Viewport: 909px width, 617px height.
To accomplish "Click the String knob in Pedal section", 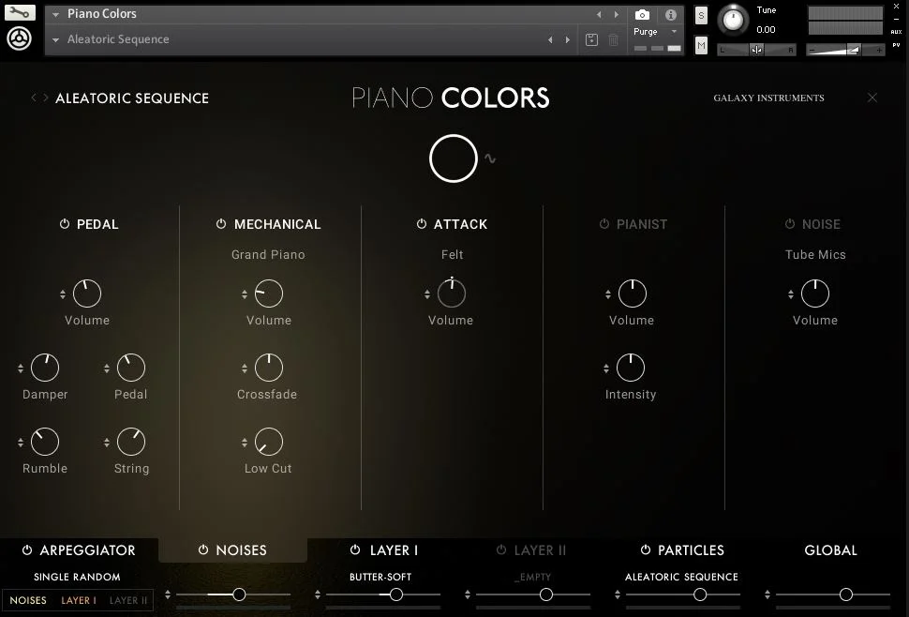I will tap(131, 442).
